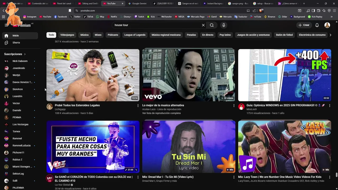This screenshot has width=338, height=190.
Task: Open Los Vectorgas subscription channel
Action: point(20,124)
